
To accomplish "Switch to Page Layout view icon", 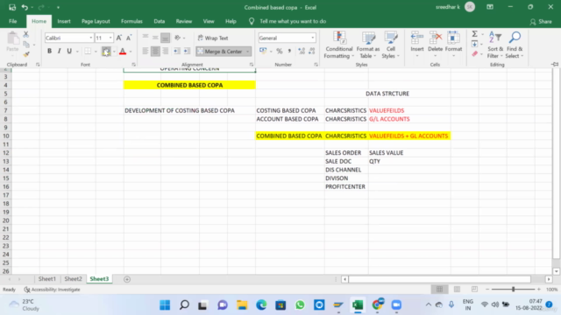I will pos(457,290).
